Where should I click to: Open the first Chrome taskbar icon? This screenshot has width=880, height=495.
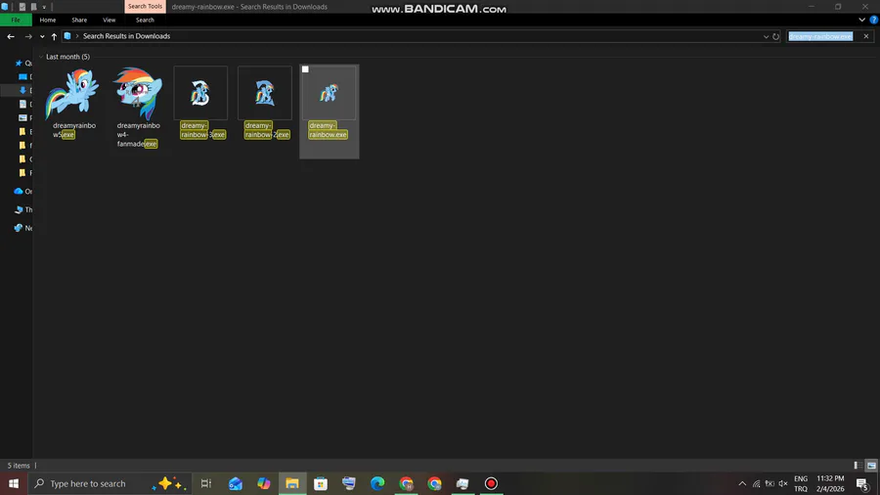click(406, 483)
